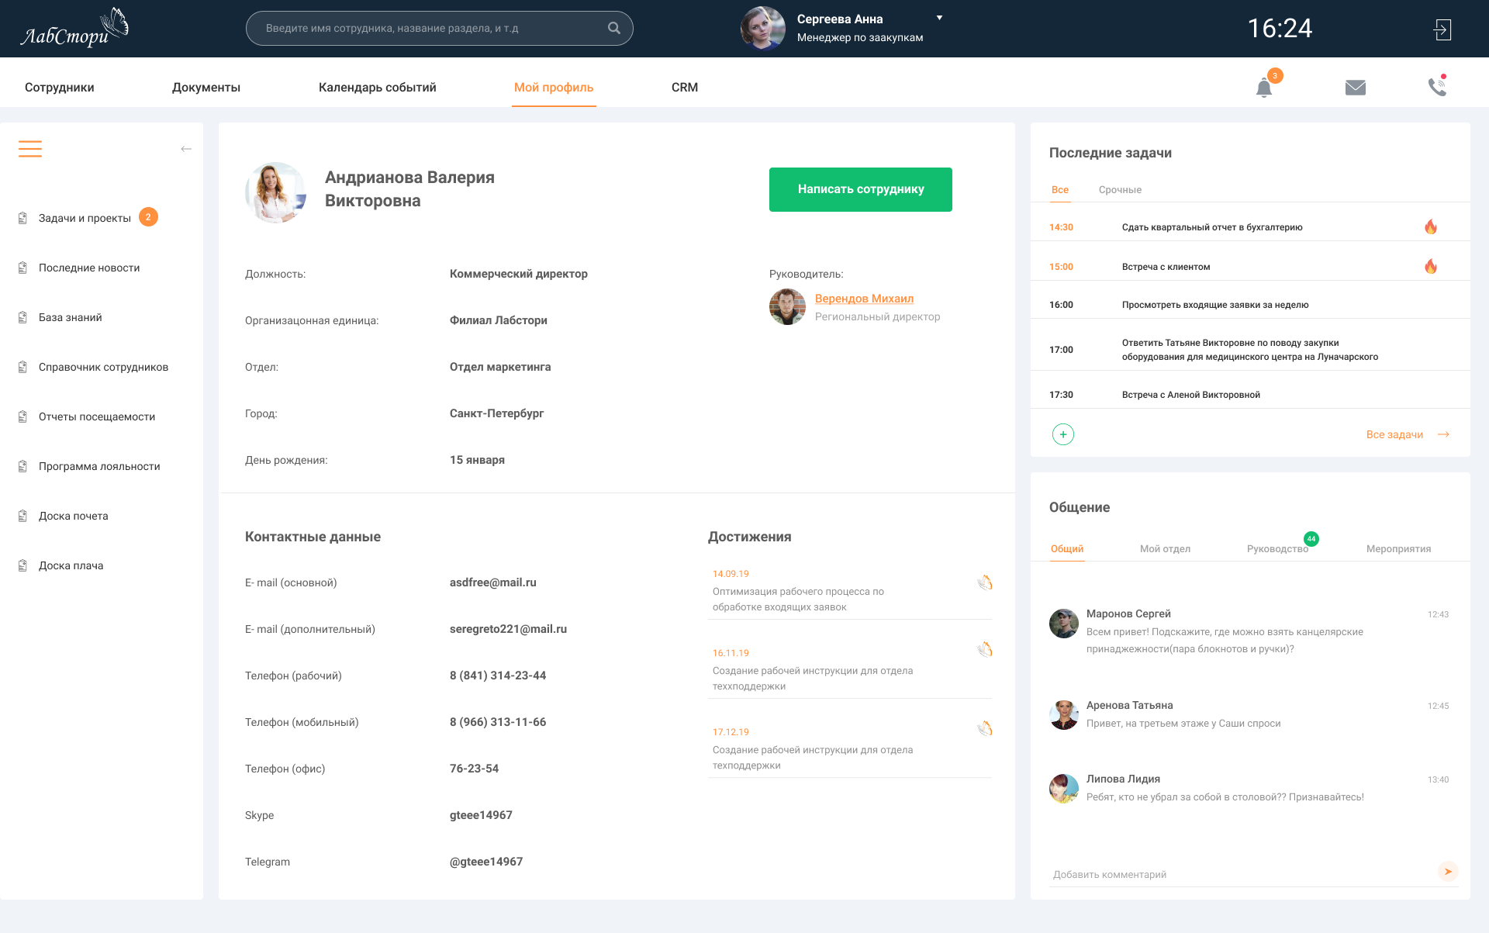This screenshot has height=933, width=1489.
Task: Open the CRM menu item
Action: coord(685,87)
